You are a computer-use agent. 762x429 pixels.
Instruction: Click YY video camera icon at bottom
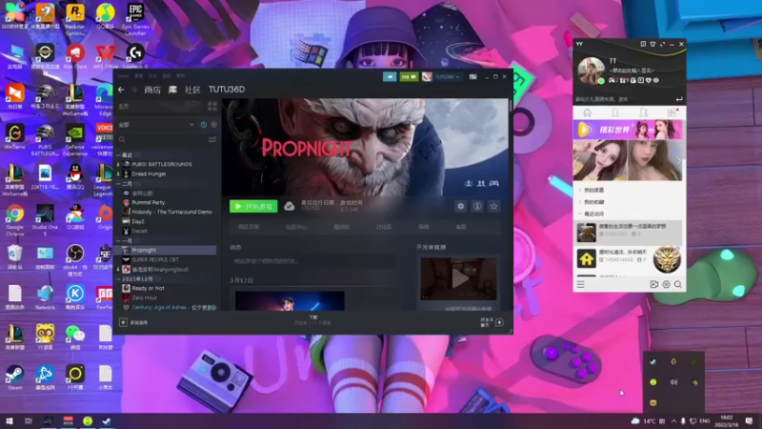pyautogui.click(x=654, y=284)
